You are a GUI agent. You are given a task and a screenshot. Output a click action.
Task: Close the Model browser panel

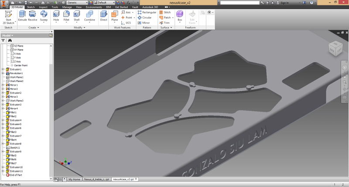click(51, 31)
